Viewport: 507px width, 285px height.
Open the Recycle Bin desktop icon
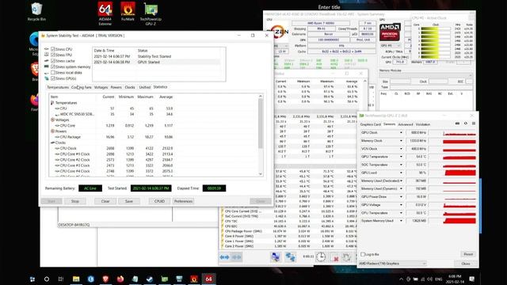click(x=36, y=12)
